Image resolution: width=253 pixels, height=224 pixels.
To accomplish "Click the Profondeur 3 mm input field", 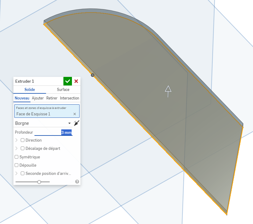I will [53, 133].
